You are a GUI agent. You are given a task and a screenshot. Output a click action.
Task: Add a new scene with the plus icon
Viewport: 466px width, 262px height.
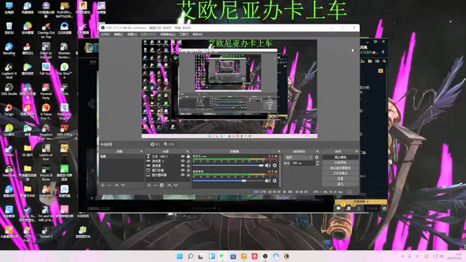pyautogui.click(x=103, y=185)
